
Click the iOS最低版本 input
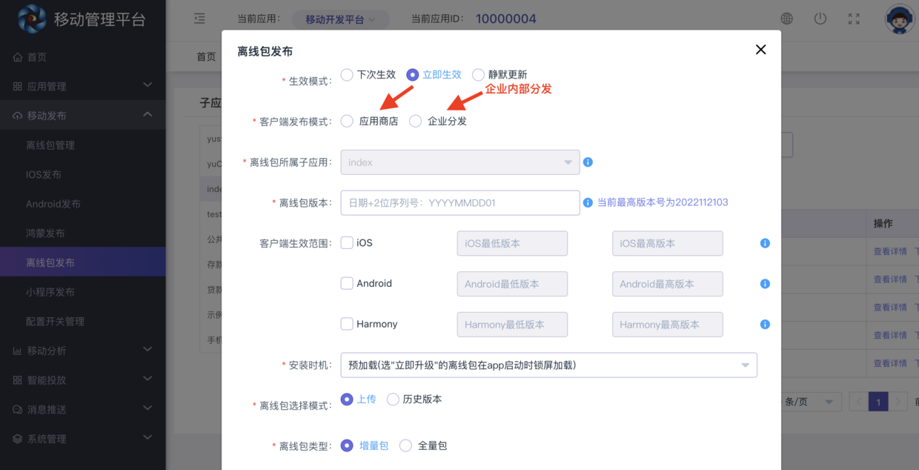[512, 243]
